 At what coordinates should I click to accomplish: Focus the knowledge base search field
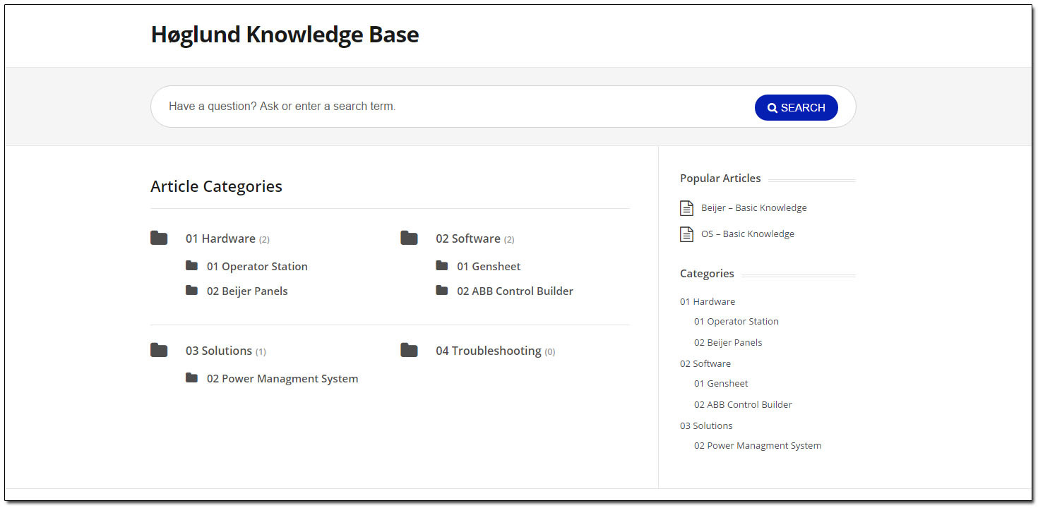452,107
